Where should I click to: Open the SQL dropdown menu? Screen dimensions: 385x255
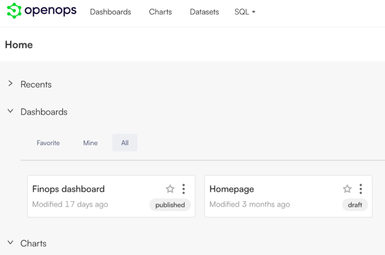245,12
